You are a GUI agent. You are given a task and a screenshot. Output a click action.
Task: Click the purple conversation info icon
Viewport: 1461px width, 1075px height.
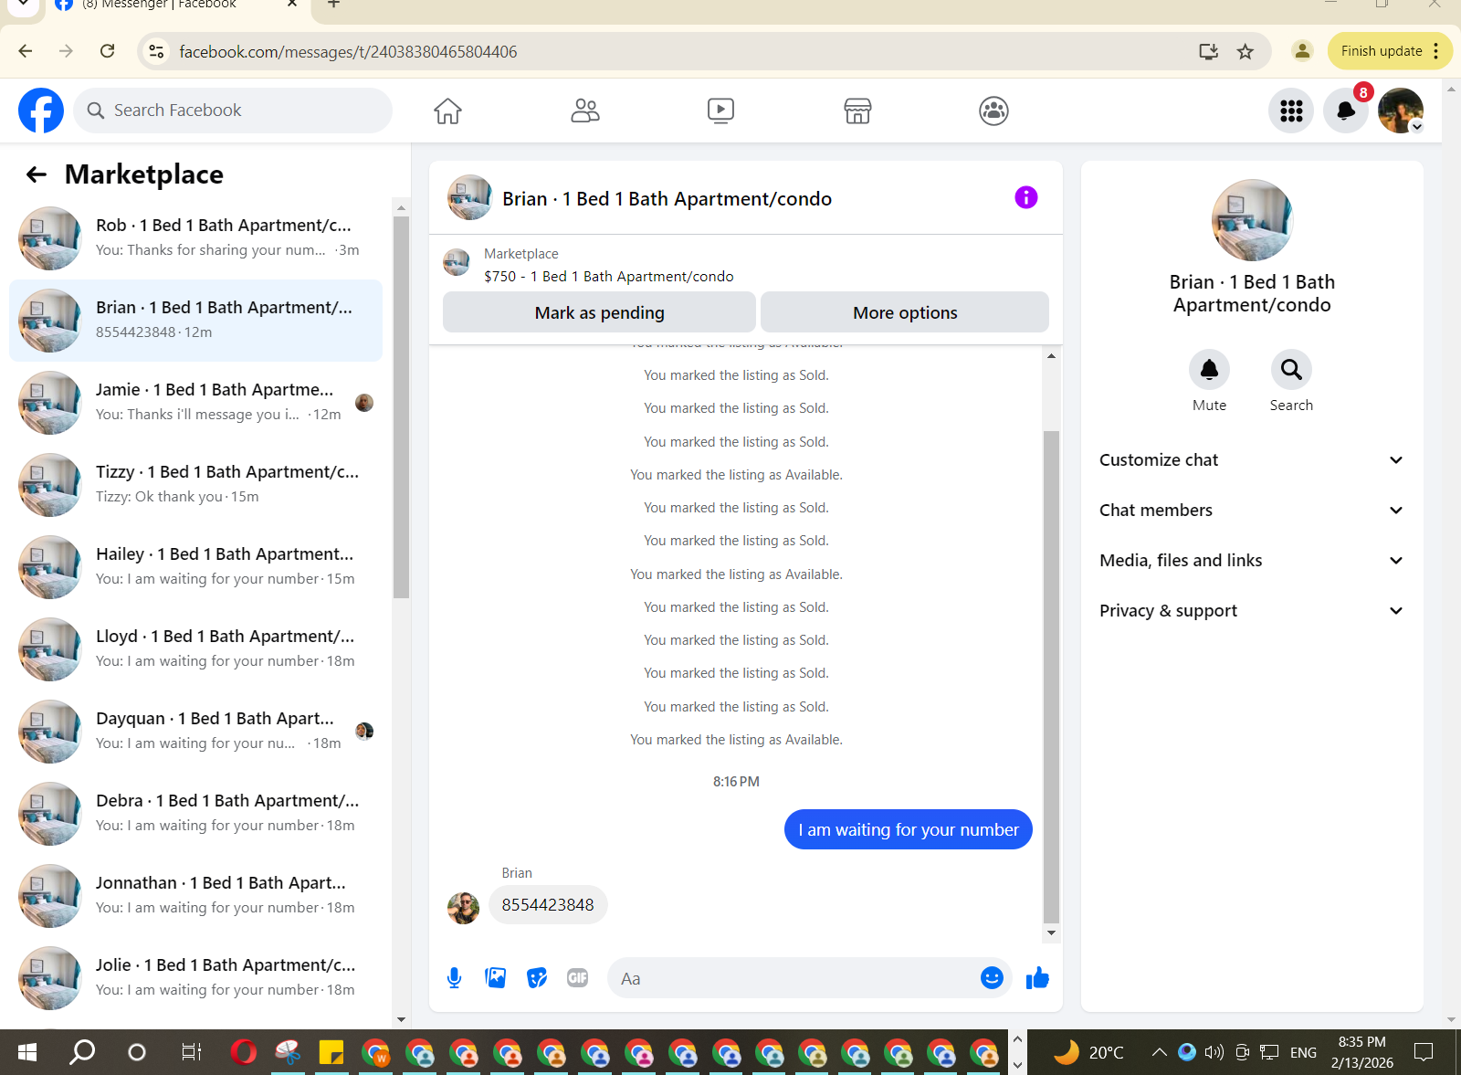point(1026,197)
